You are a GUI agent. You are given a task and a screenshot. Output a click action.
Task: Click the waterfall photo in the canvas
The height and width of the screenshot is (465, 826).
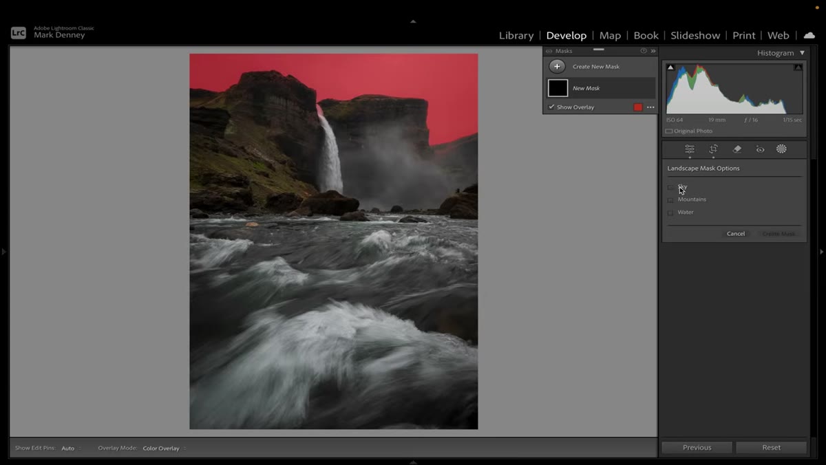[x=334, y=241]
